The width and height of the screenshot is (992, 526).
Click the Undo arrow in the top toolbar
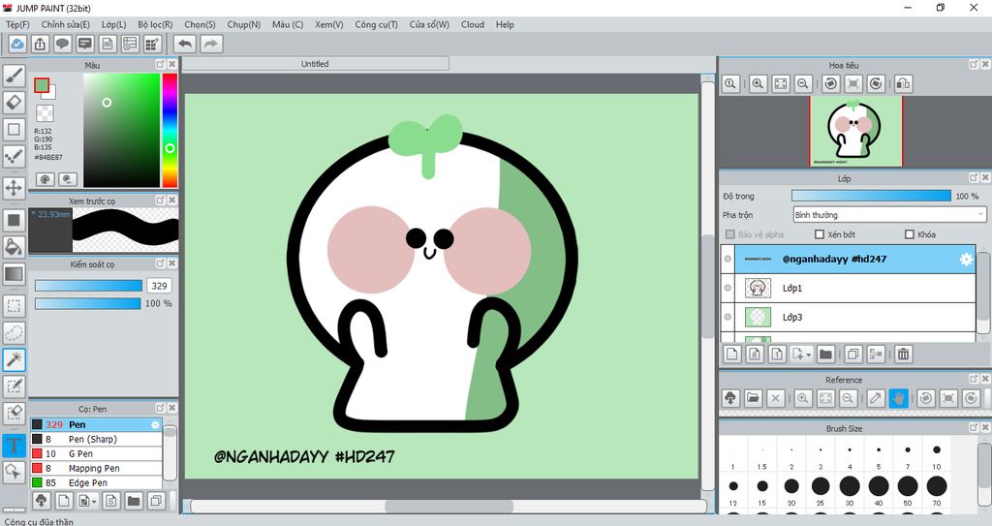184,44
